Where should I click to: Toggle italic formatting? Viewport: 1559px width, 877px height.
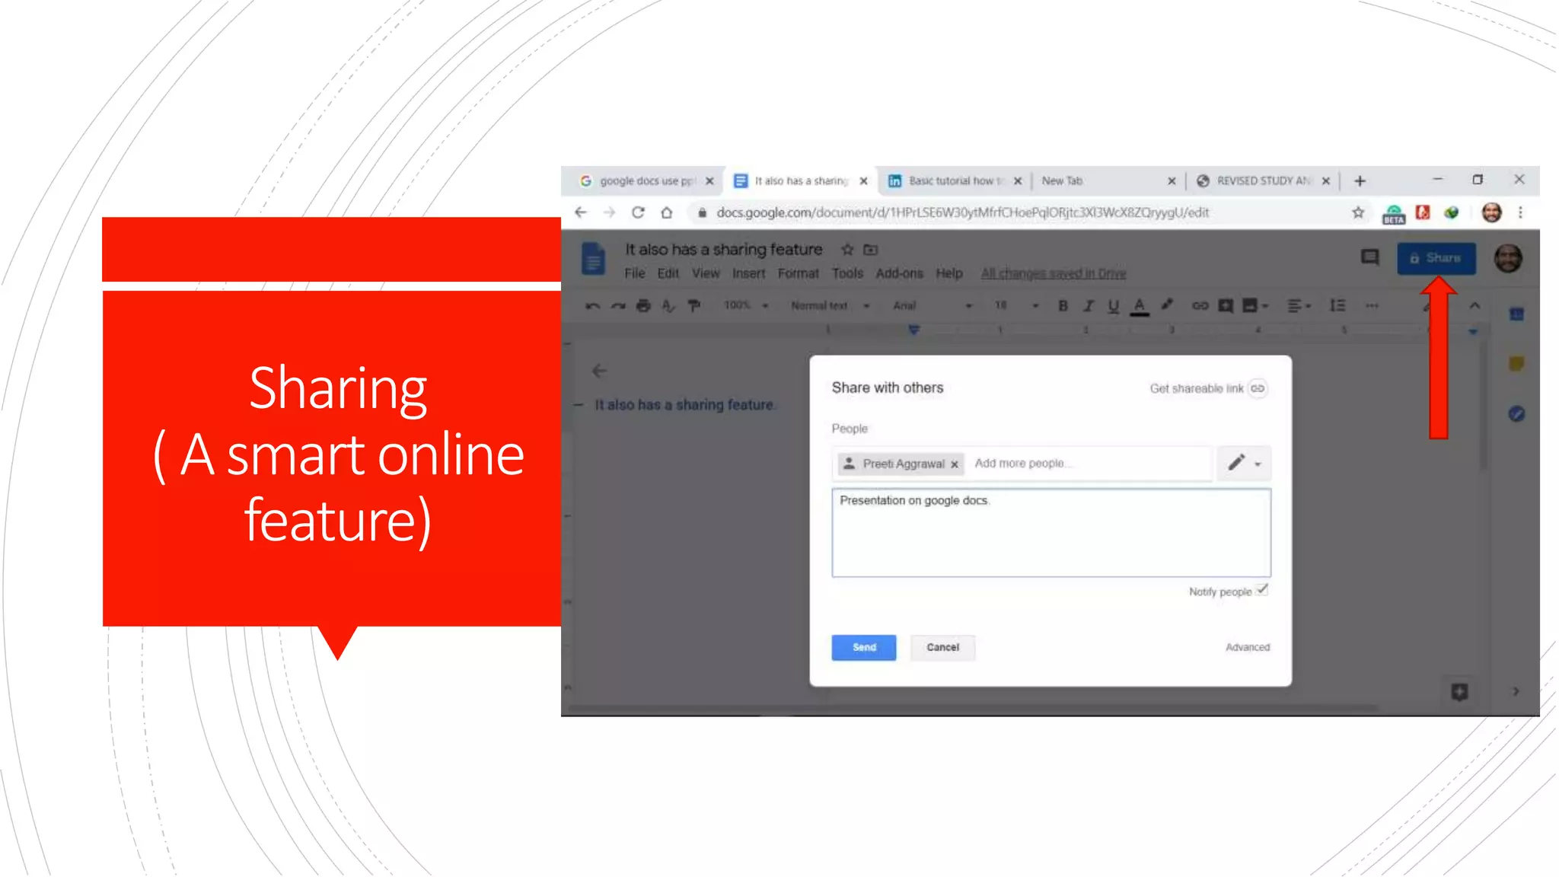[x=1089, y=306]
